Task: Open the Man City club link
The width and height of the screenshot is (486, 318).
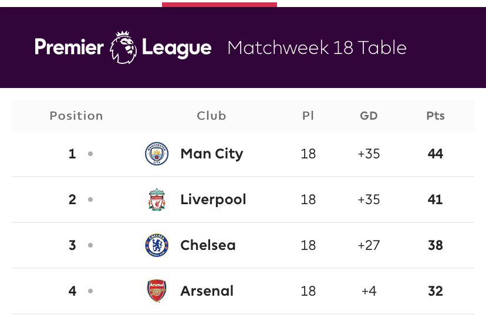Action: tap(211, 154)
